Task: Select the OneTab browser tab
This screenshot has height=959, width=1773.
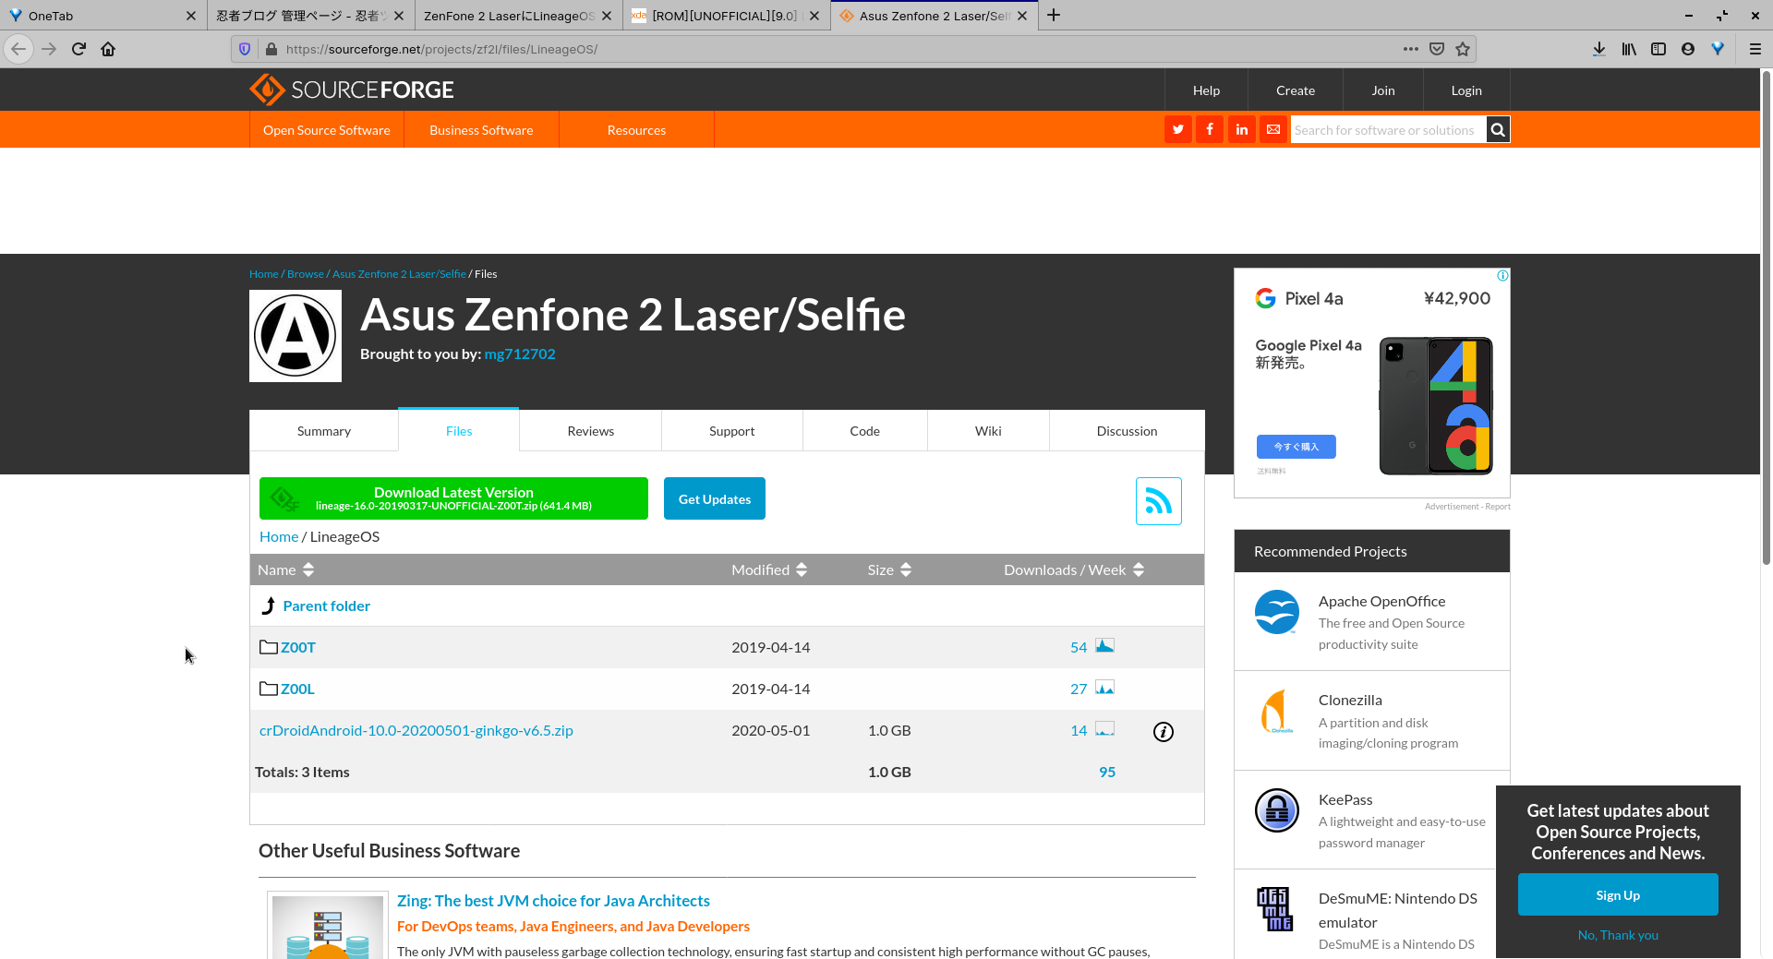Action: click(102, 16)
